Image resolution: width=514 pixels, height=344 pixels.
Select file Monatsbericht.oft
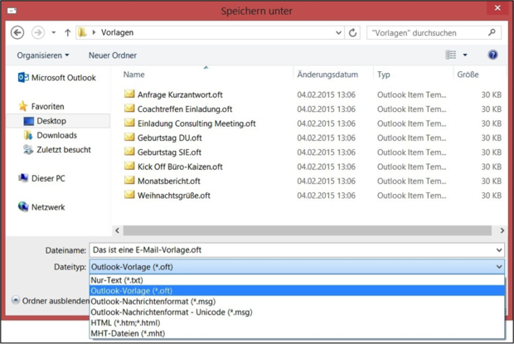click(162, 182)
